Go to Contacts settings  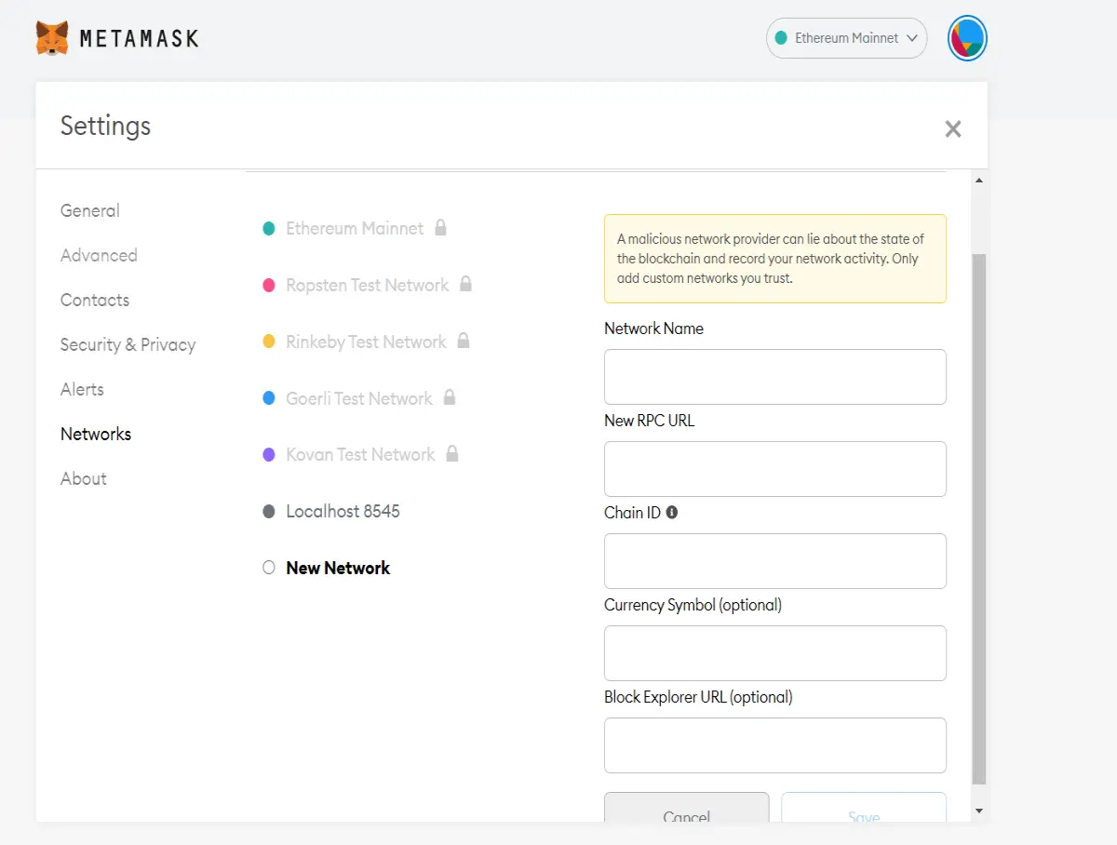click(x=95, y=300)
